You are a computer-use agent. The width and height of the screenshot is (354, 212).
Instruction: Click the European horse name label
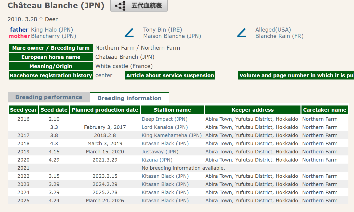point(51,57)
